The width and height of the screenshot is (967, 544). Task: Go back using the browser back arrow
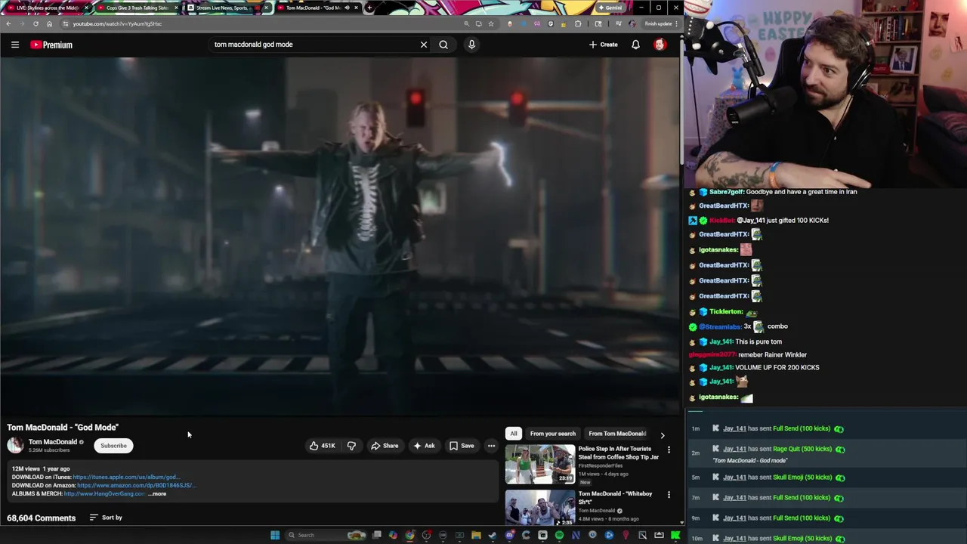pyautogui.click(x=8, y=23)
